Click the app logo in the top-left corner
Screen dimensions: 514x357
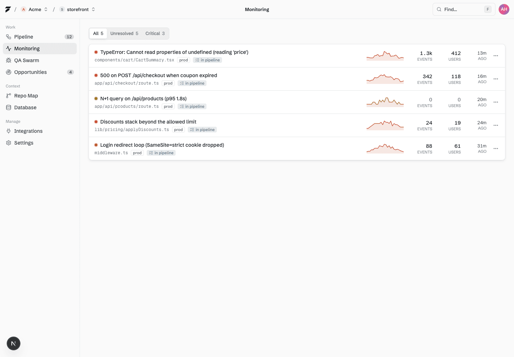8,9
